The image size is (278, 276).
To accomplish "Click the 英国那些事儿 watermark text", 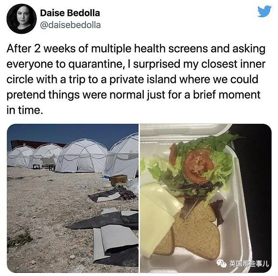I will [x=249, y=264].
